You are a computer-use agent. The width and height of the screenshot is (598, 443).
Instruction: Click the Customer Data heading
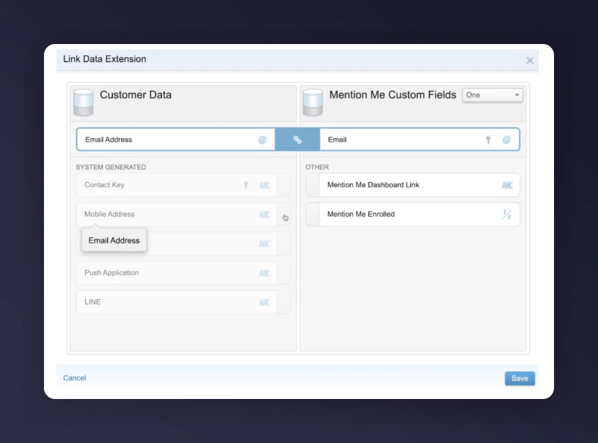click(x=136, y=95)
